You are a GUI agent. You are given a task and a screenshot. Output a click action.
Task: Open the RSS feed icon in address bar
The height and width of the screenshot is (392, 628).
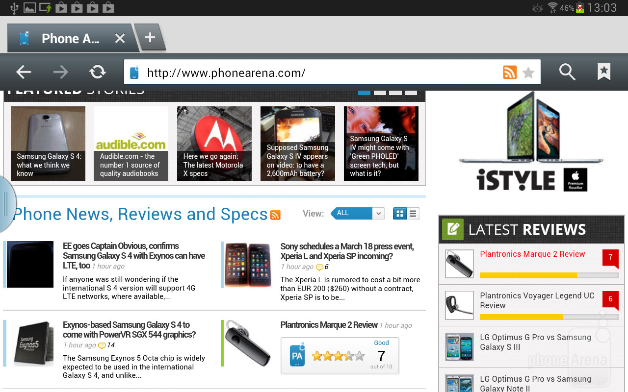(510, 73)
